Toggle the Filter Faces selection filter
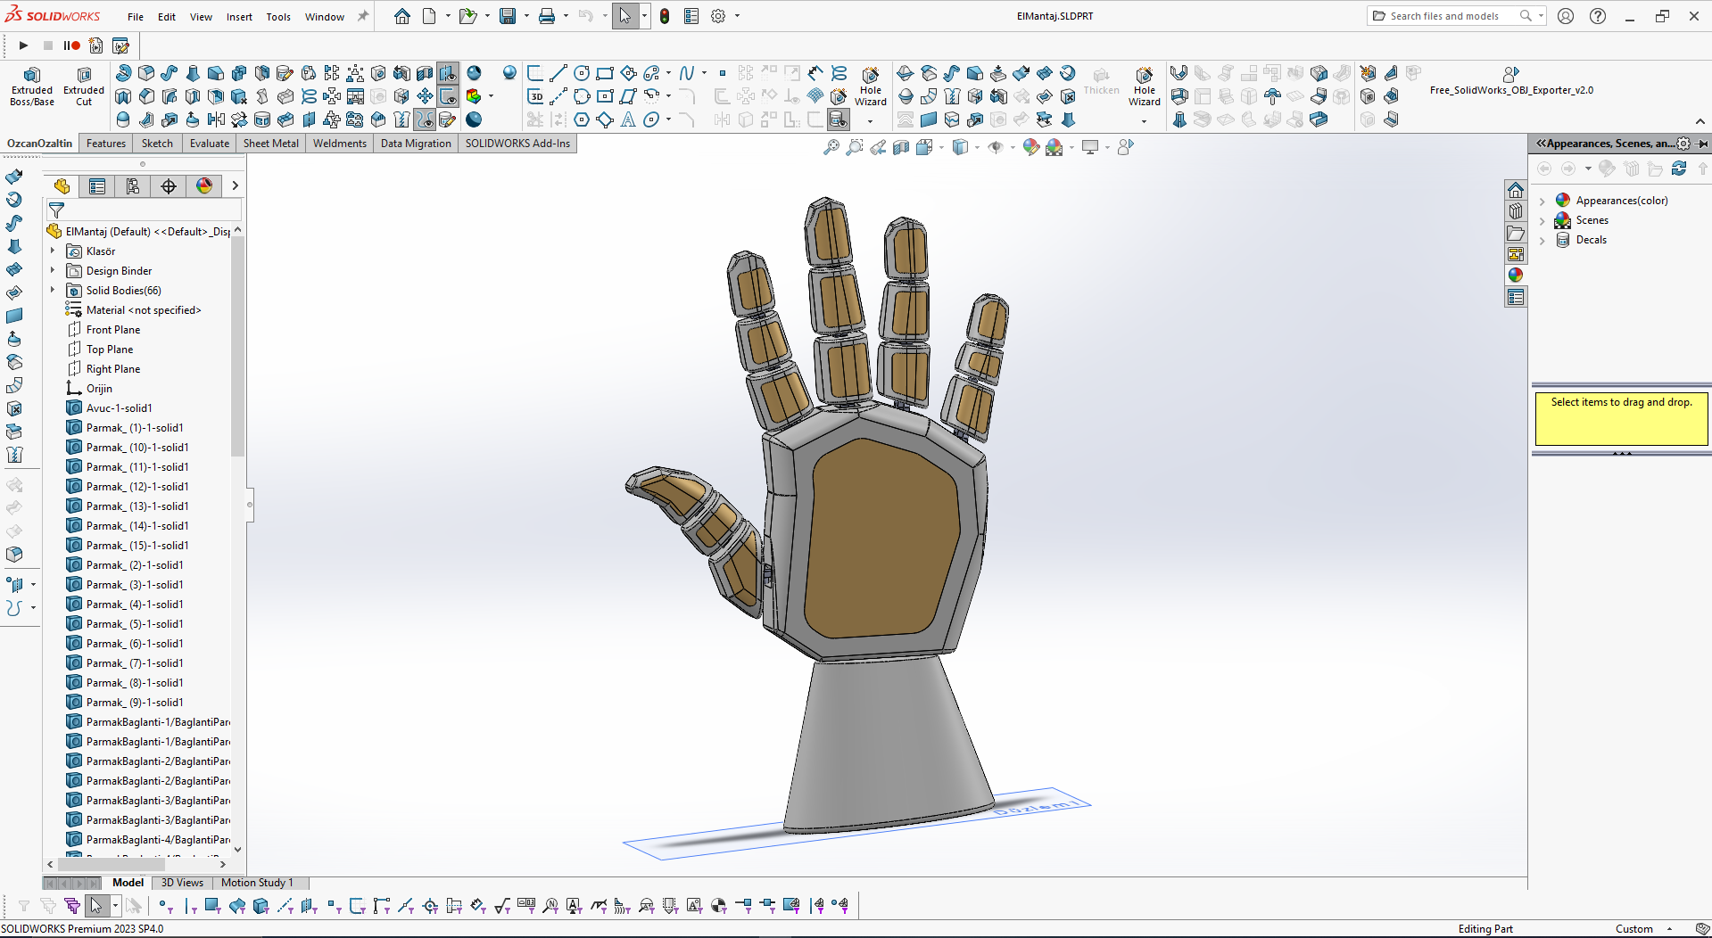Screen dimensions: 1712x938 pos(212,906)
